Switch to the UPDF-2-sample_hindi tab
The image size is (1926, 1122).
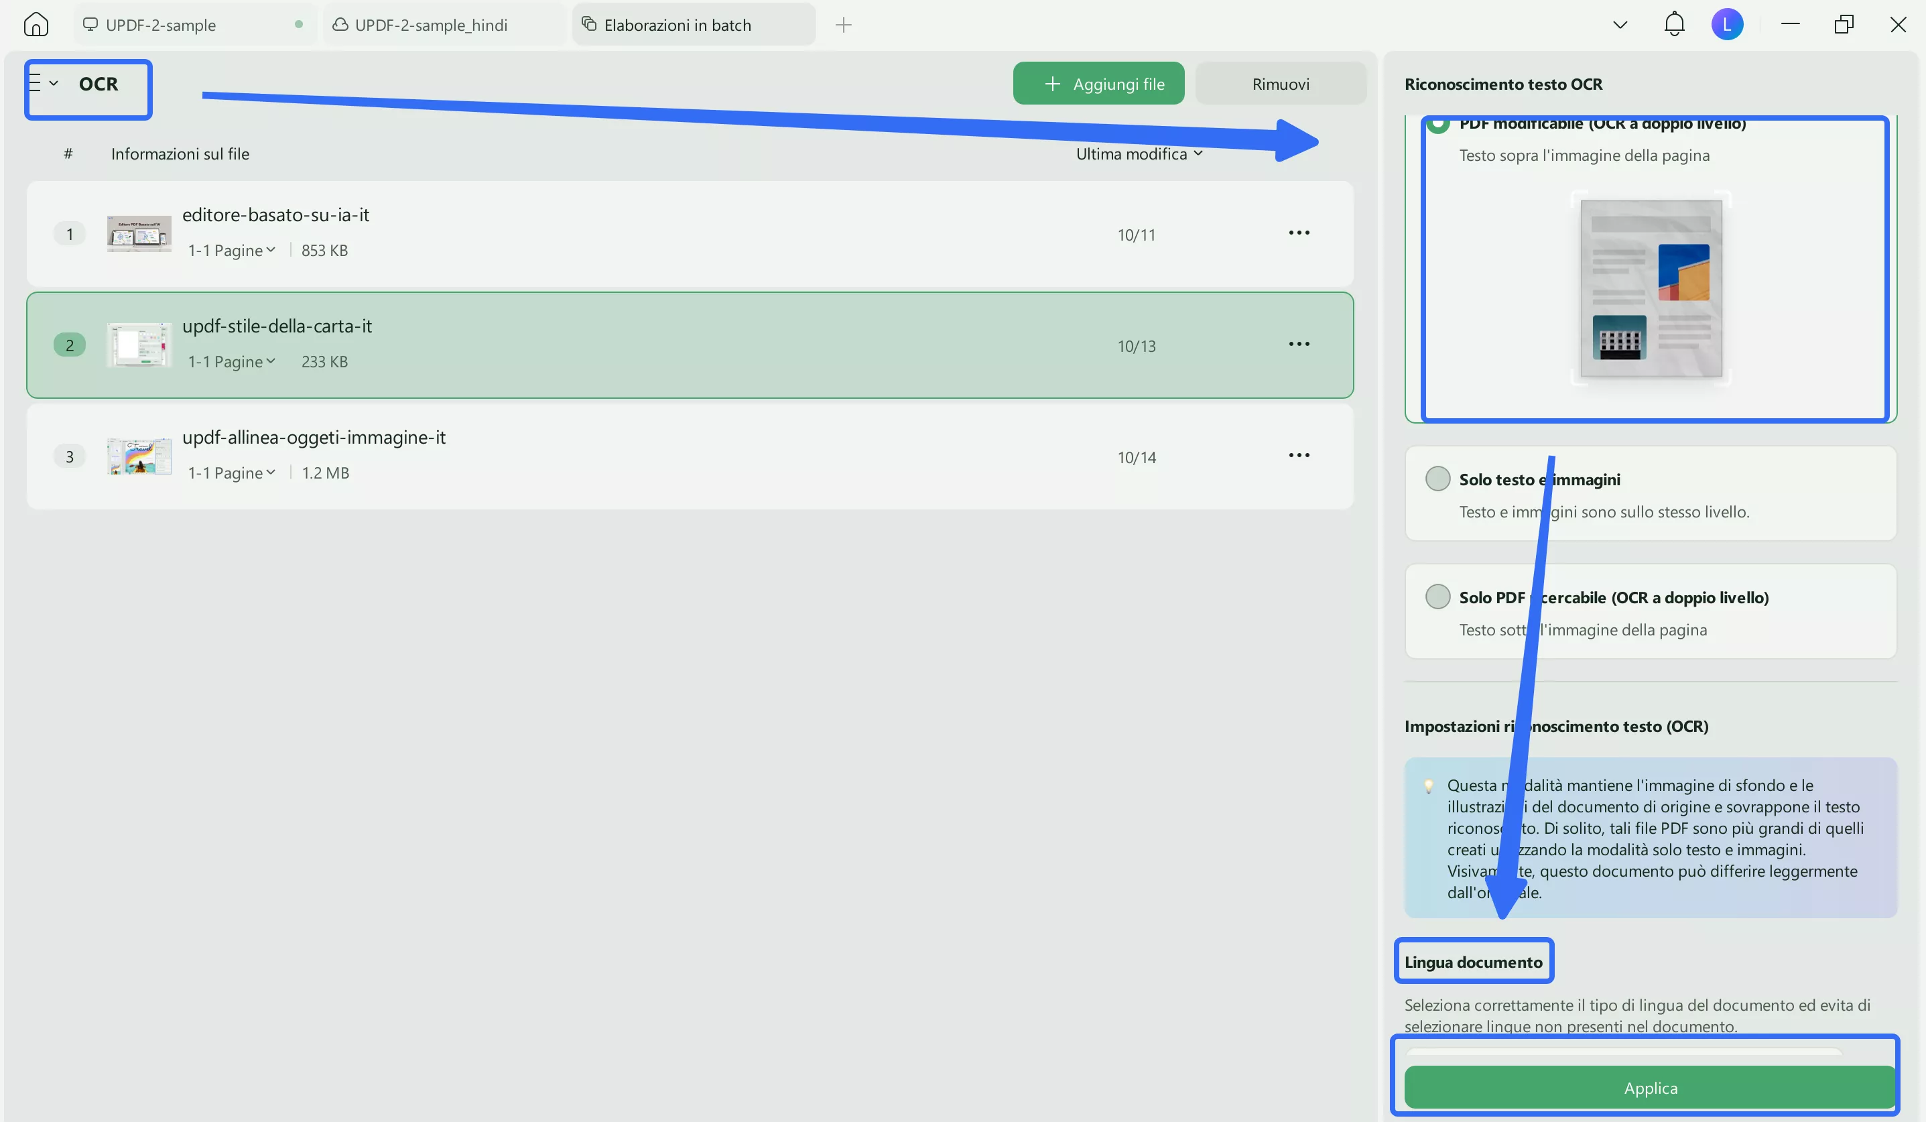point(431,25)
